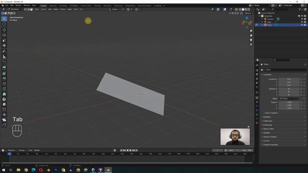Select the Loop Cut tool
Viewport: 308px width, 173px height.
4,84
